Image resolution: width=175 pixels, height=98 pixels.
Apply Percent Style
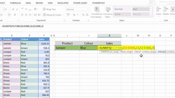pyautogui.click(x=74, y=15)
